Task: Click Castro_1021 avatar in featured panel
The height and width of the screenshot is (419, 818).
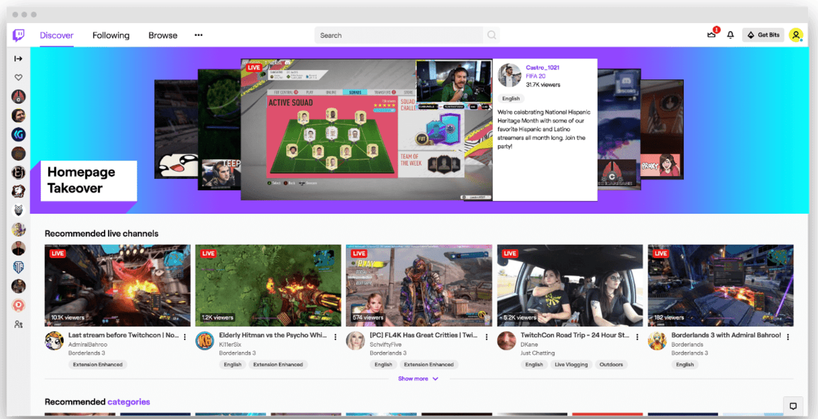Action: click(x=509, y=75)
